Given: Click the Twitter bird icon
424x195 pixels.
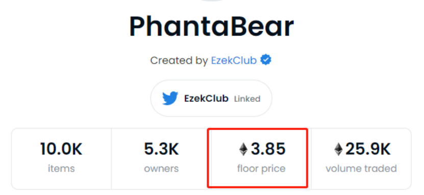Looking at the screenshot, I should 170,98.
